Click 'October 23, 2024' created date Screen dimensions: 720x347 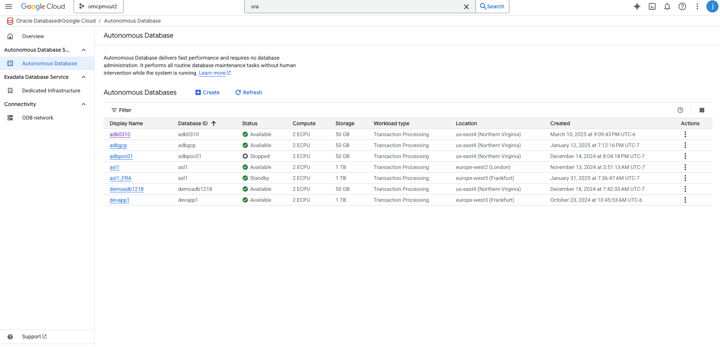pyautogui.click(x=596, y=200)
